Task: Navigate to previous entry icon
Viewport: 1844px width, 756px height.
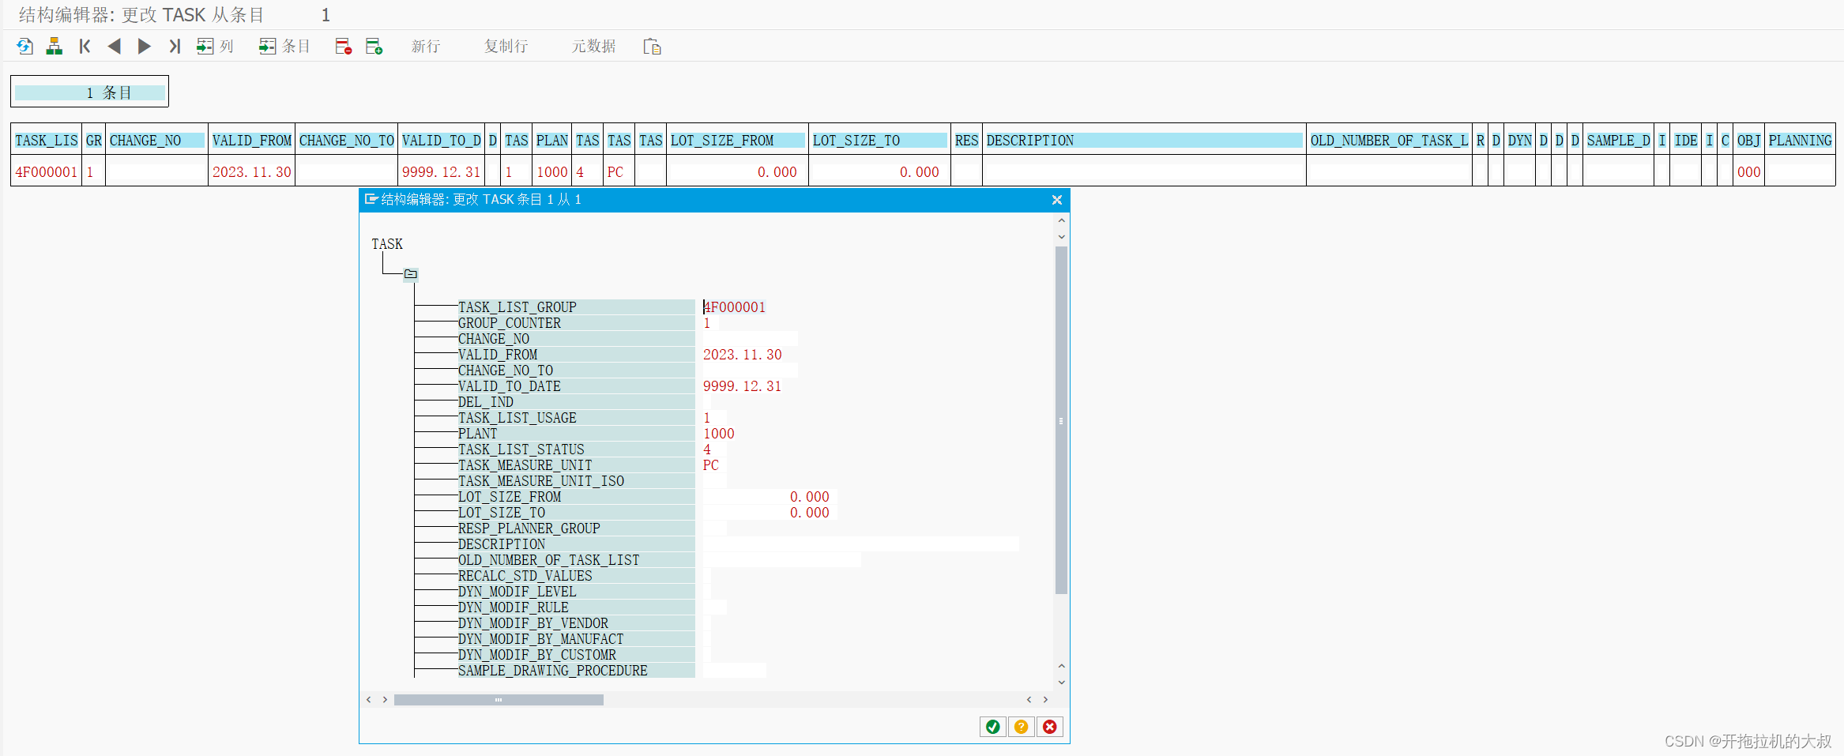Action: coord(114,46)
